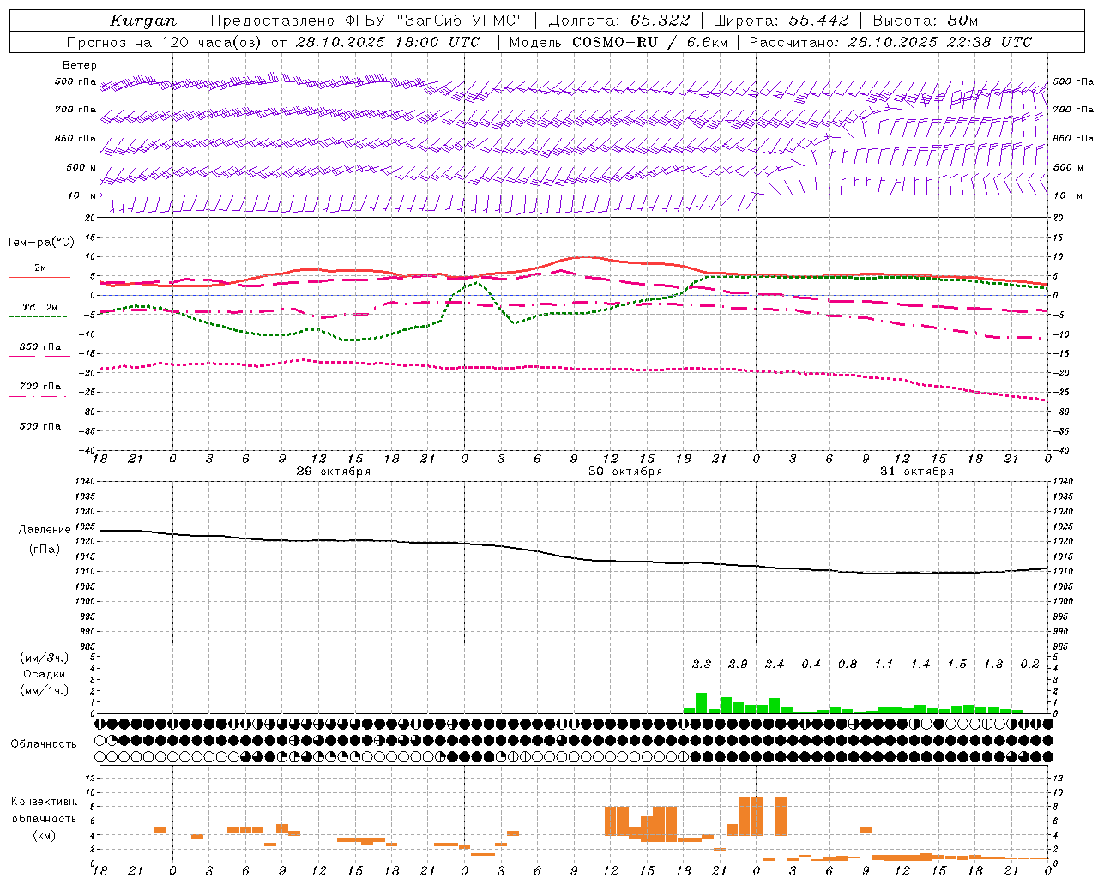Click the precipitation value '1.1'
Image resolution: width=1098 pixels, height=878 pixels.
pyautogui.click(x=884, y=665)
